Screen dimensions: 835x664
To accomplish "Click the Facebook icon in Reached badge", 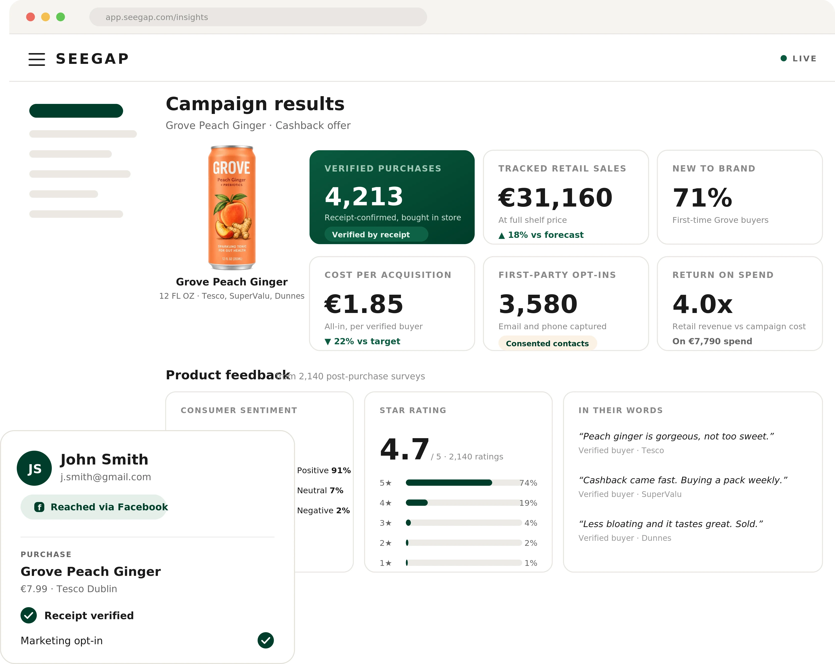I will click(39, 507).
